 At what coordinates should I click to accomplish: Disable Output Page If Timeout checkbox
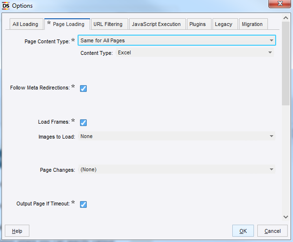[83, 204]
